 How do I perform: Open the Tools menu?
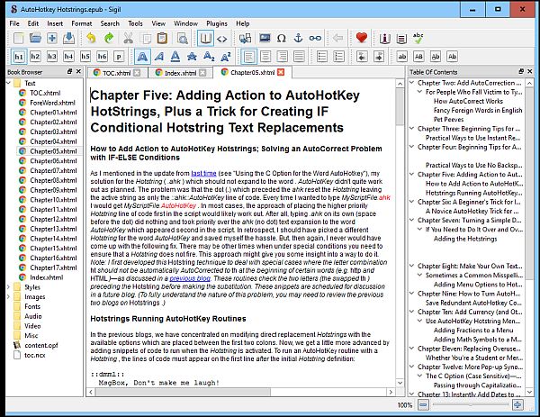[x=135, y=23]
